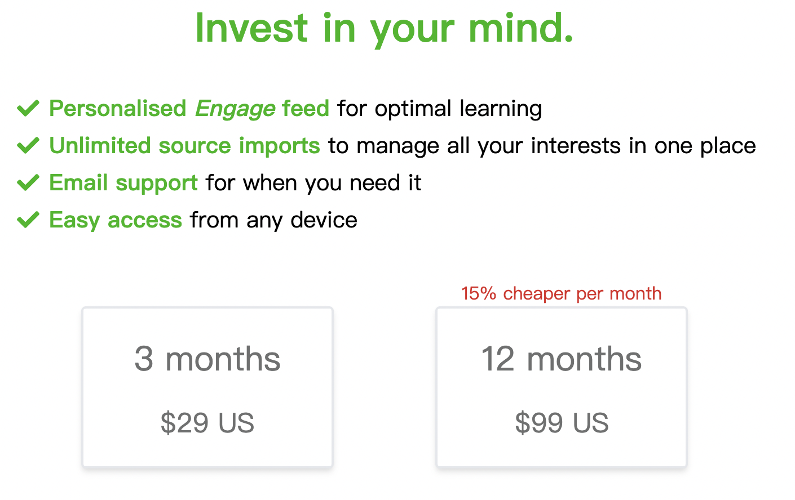
Task: Click the "Invest in your mind." heading
Action: click(384, 28)
